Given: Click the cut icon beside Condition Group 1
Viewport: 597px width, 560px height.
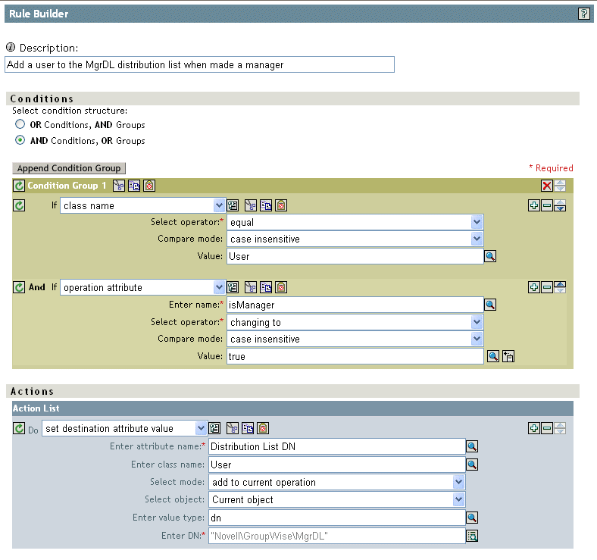Looking at the screenshot, I should point(119,186).
